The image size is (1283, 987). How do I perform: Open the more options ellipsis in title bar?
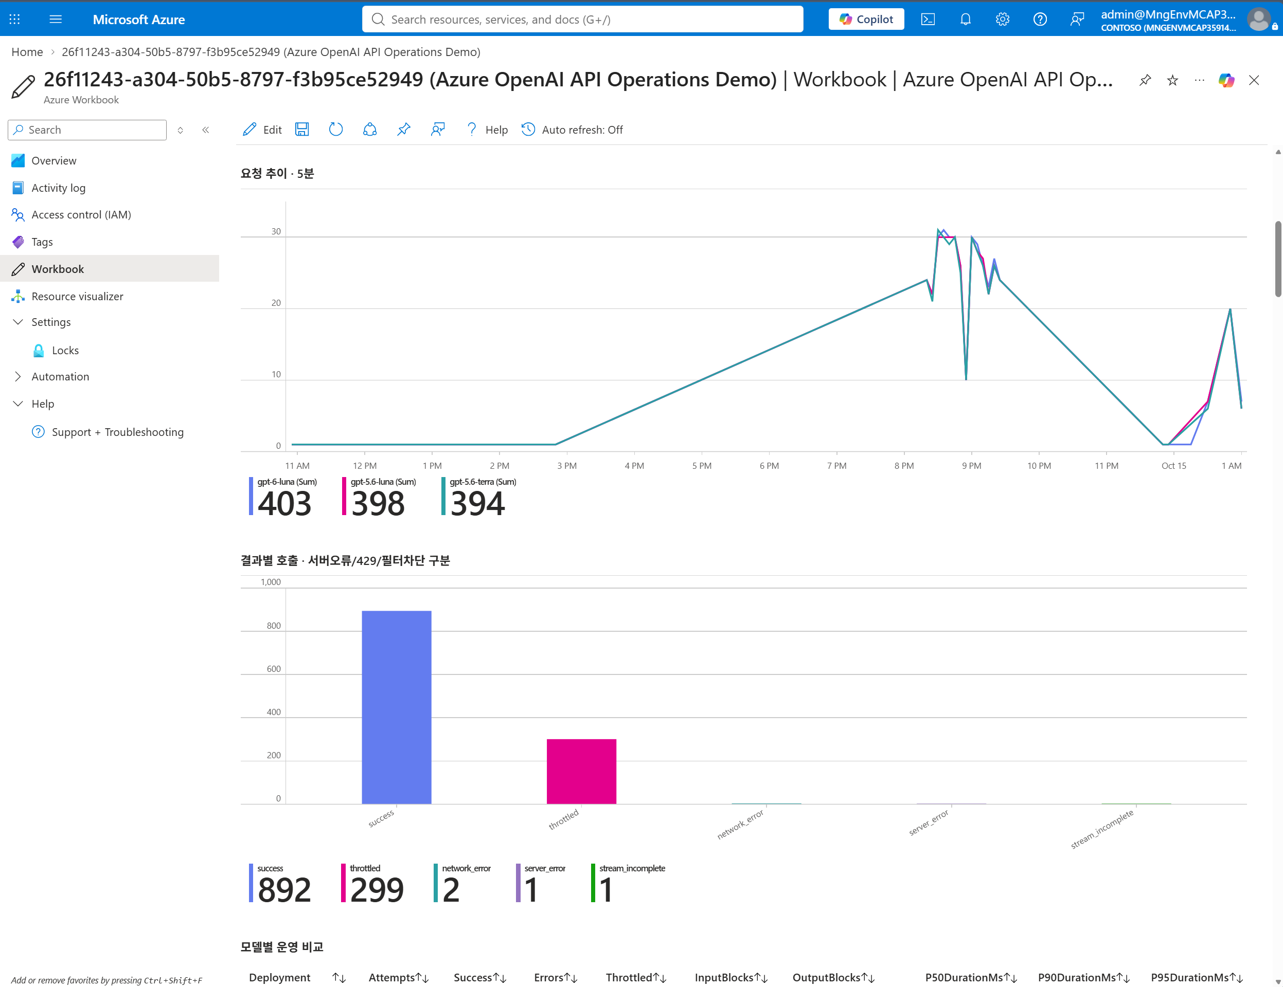pos(1199,80)
